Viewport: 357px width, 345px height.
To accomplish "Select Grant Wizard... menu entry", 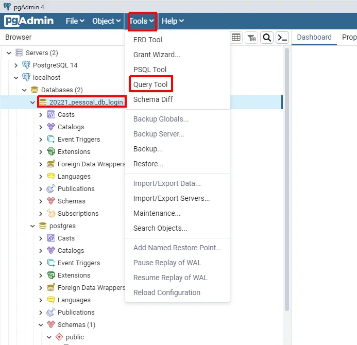I will point(157,55).
